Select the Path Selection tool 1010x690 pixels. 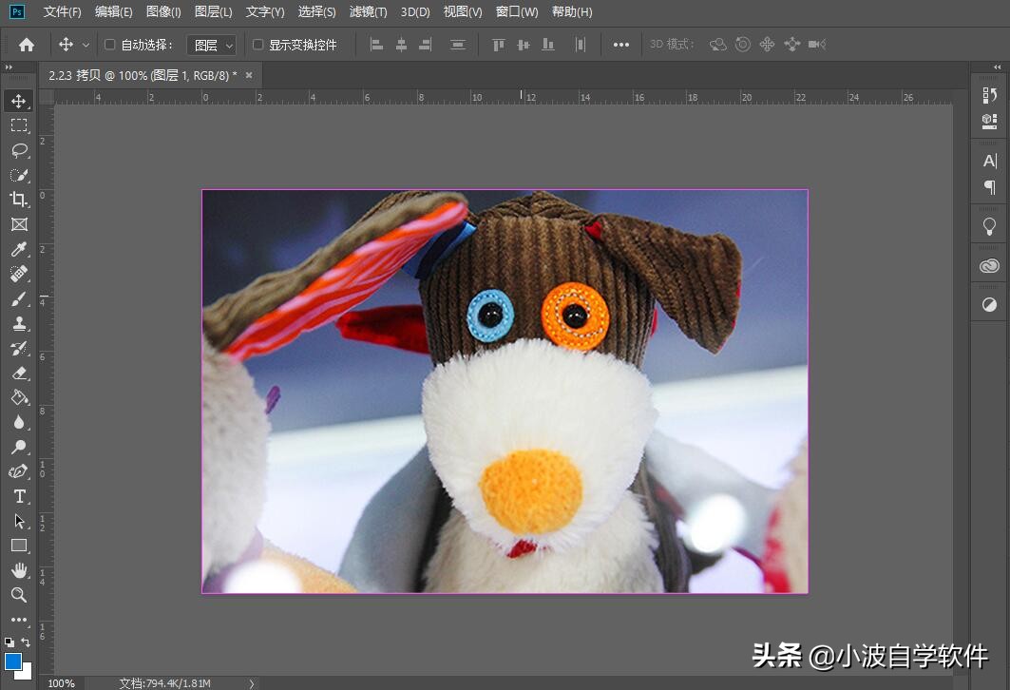click(19, 521)
